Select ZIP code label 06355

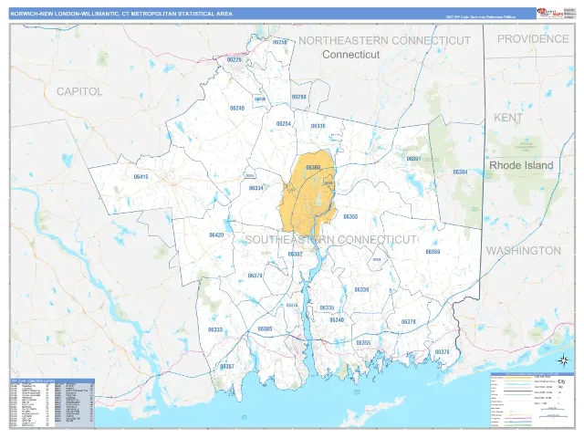363,343
